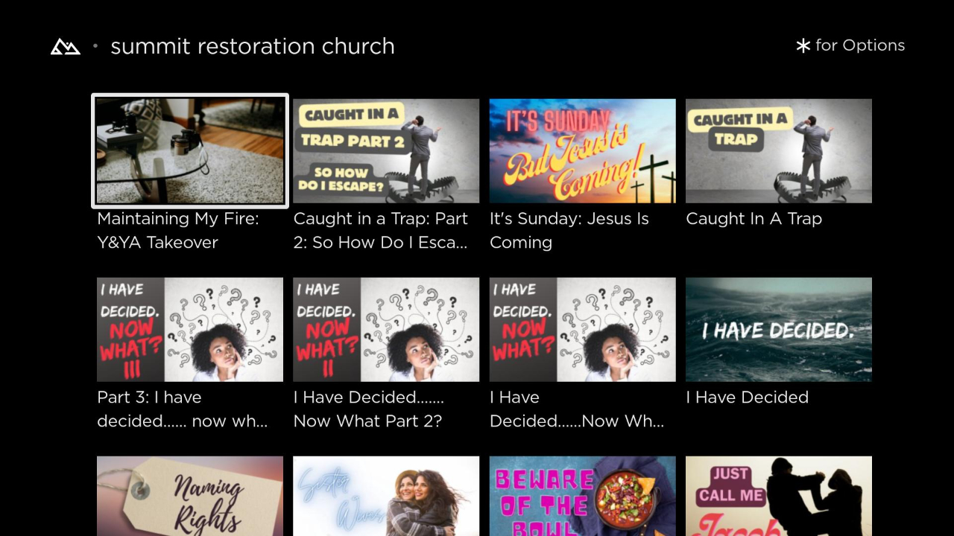This screenshot has width=954, height=536.
Task: Play the 'Just Call Me Jacob' video
Action: (x=778, y=497)
